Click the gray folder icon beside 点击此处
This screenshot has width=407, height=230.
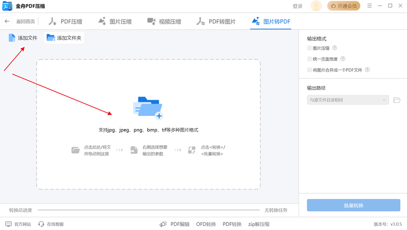click(x=75, y=150)
